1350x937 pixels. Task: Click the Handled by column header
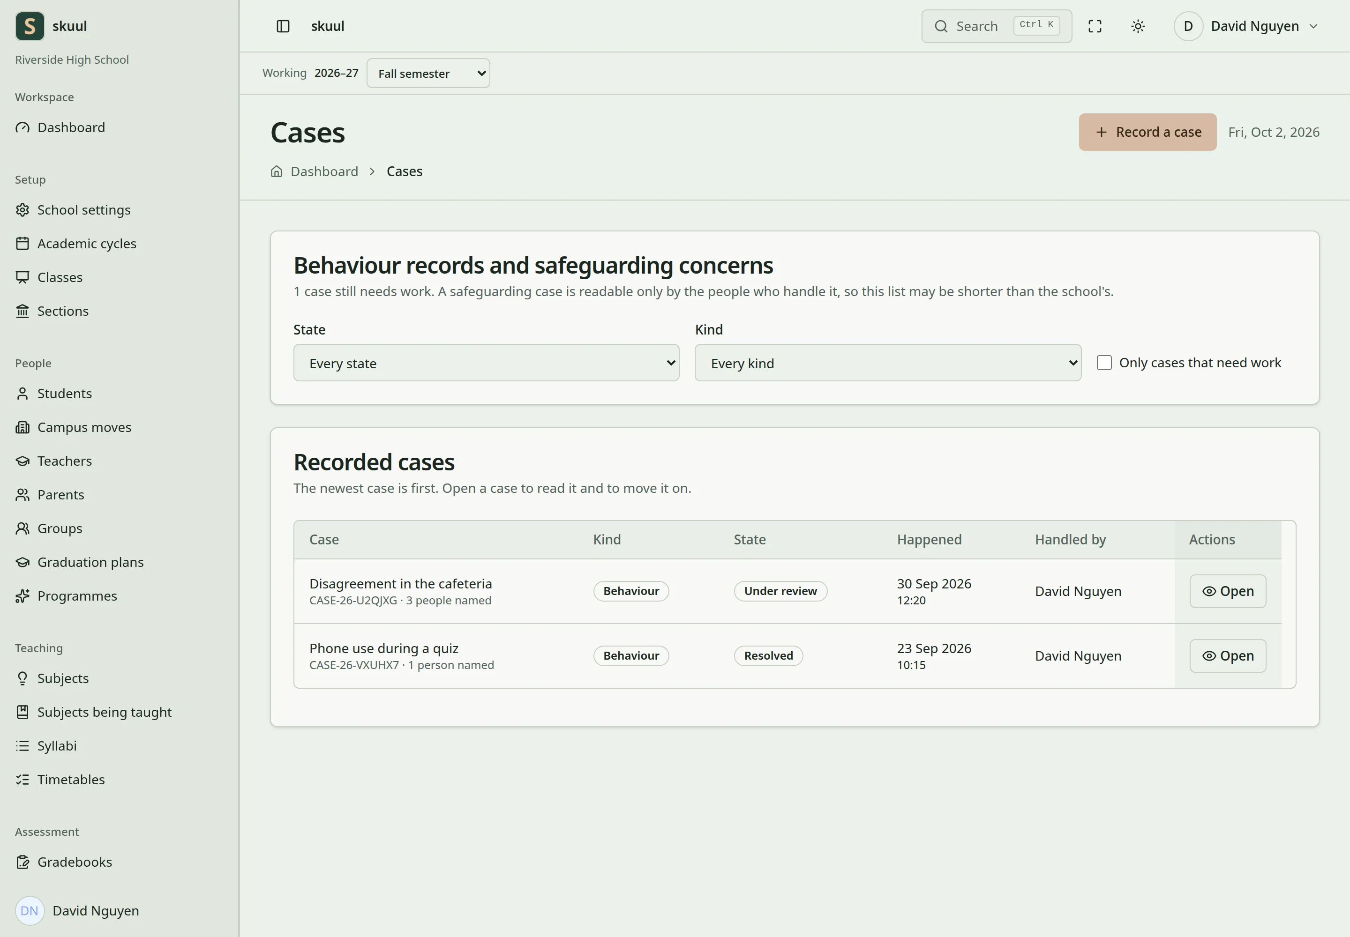pos(1070,540)
